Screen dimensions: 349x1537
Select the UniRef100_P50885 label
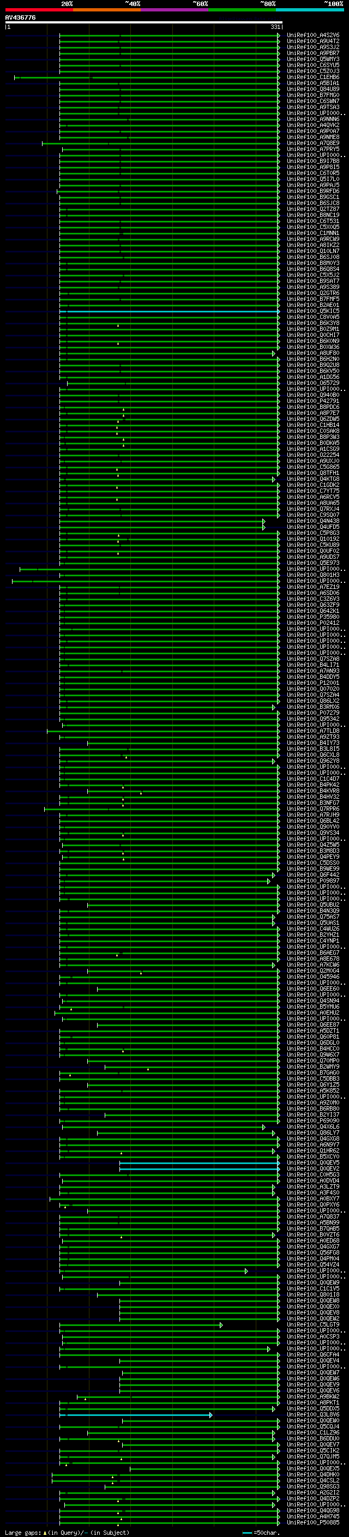click(x=312, y=1522)
